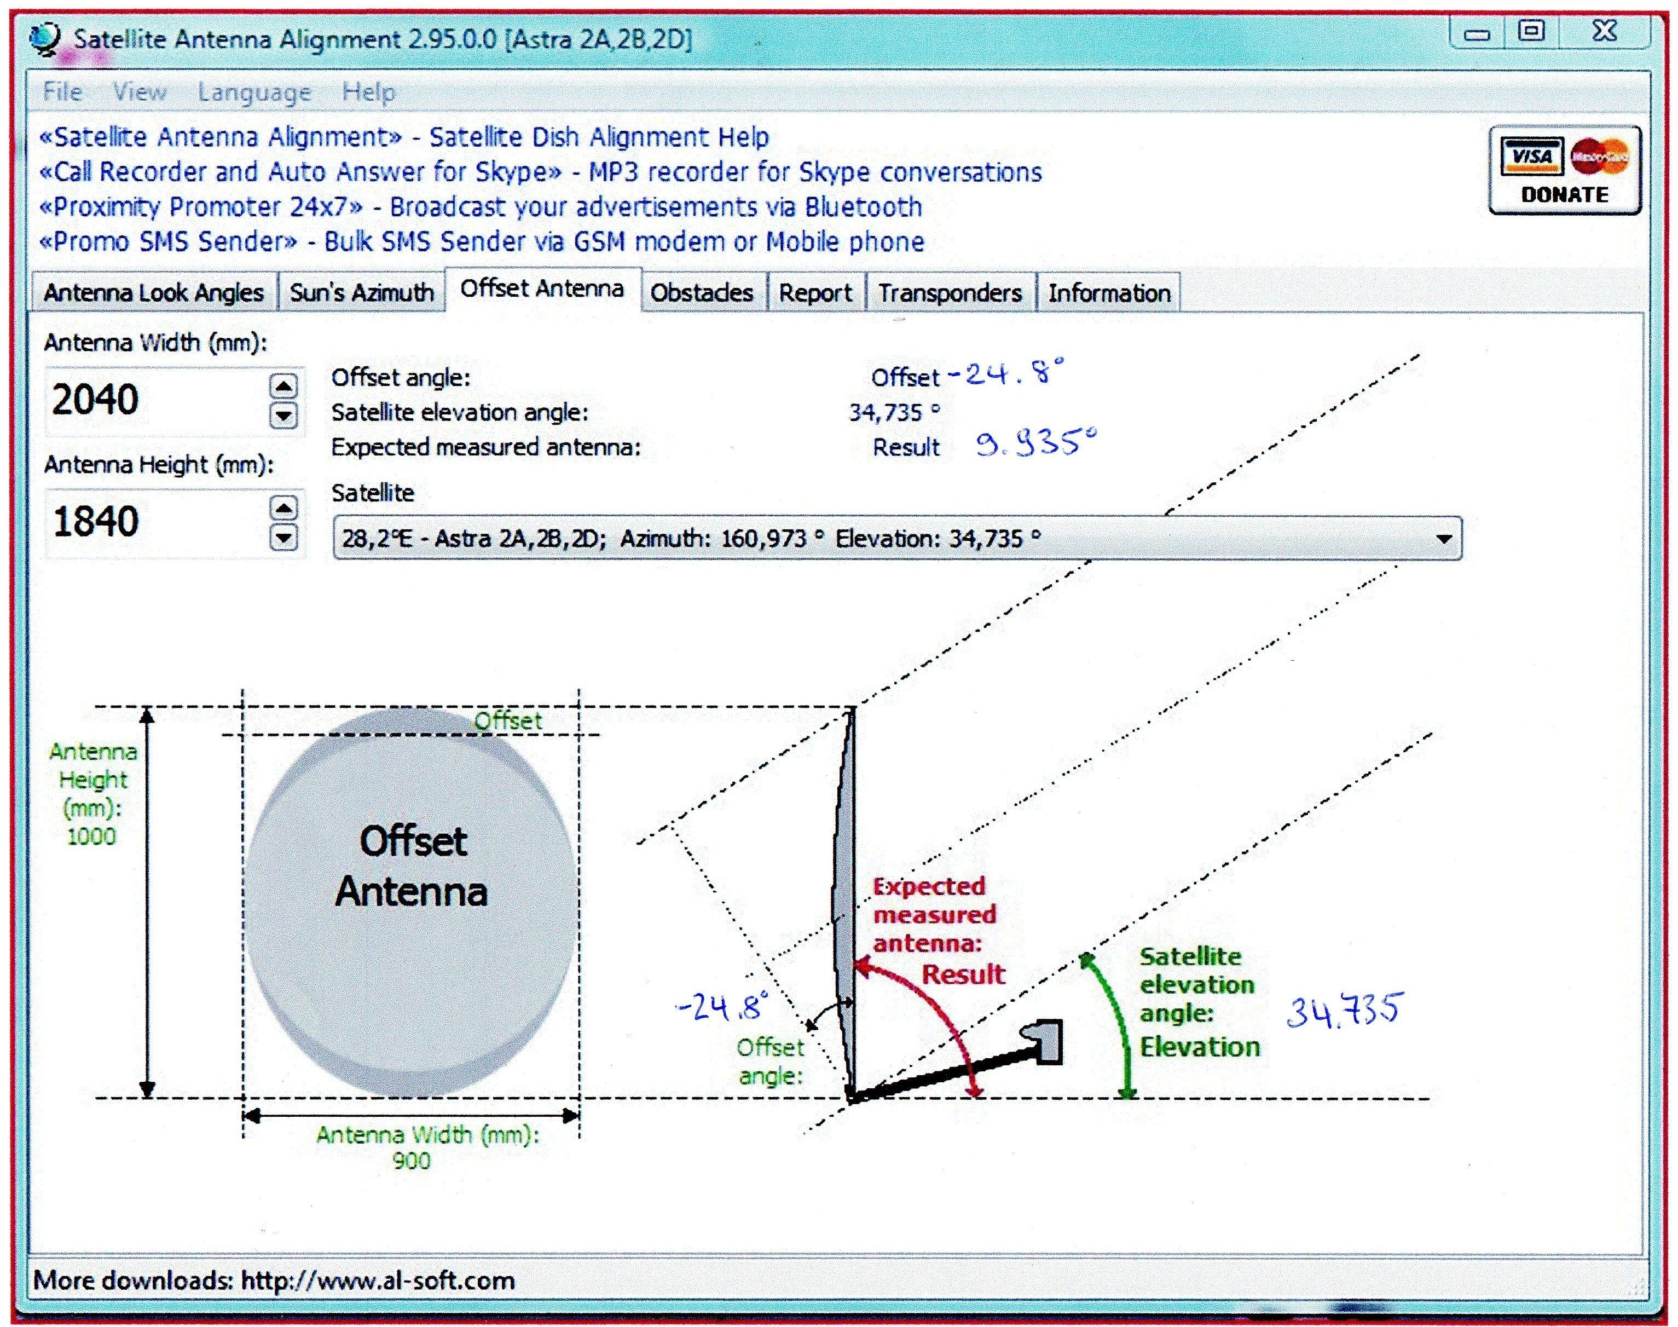Click the Offset Antenna dish illustration
1678x1327 pixels.
pyautogui.click(x=412, y=901)
